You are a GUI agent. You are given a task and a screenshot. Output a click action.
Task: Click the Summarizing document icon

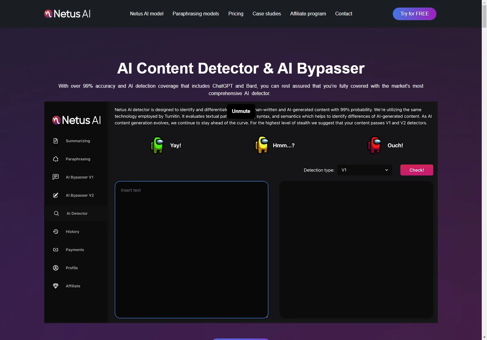point(56,141)
